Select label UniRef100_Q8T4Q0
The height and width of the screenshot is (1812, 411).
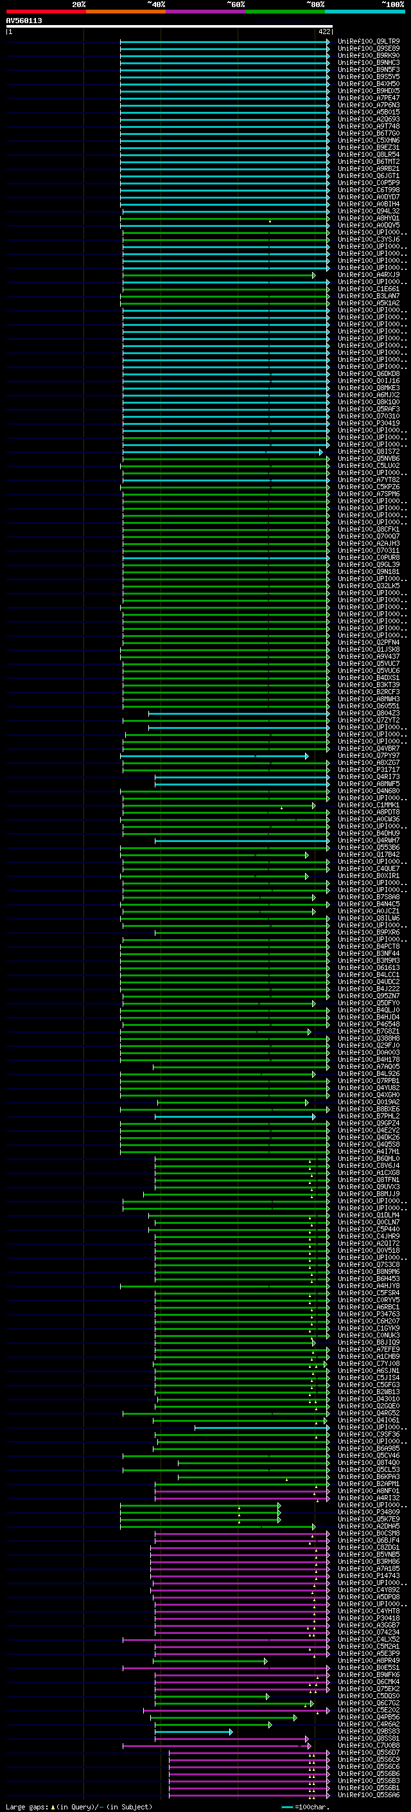(369, 1462)
